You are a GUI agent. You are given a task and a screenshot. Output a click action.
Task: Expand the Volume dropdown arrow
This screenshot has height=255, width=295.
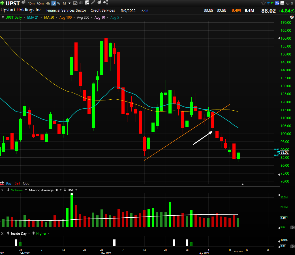point(26,190)
